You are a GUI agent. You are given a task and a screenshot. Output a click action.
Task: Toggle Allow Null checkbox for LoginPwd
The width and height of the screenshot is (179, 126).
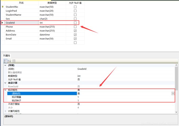pyautogui.click(x=75, y=11)
